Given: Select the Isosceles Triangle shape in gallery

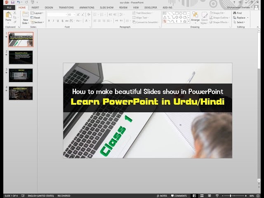Looking at the screenshot, I should tap(165, 17).
